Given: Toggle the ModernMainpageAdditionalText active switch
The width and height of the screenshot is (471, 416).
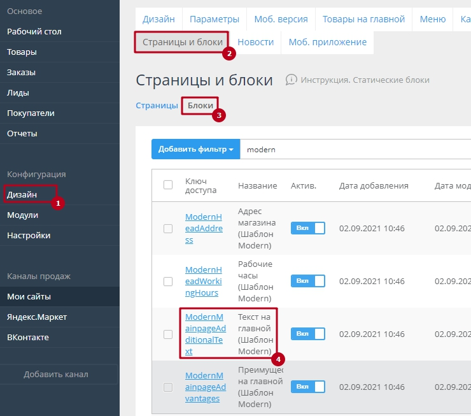Looking at the screenshot, I should click(x=307, y=333).
